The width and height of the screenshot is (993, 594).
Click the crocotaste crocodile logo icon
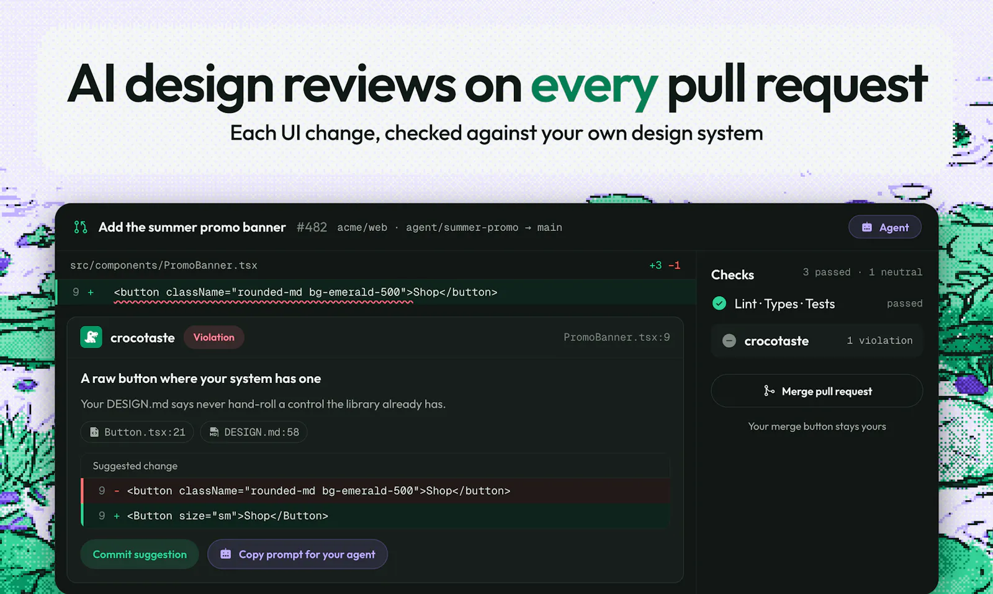tap(91, 337)
